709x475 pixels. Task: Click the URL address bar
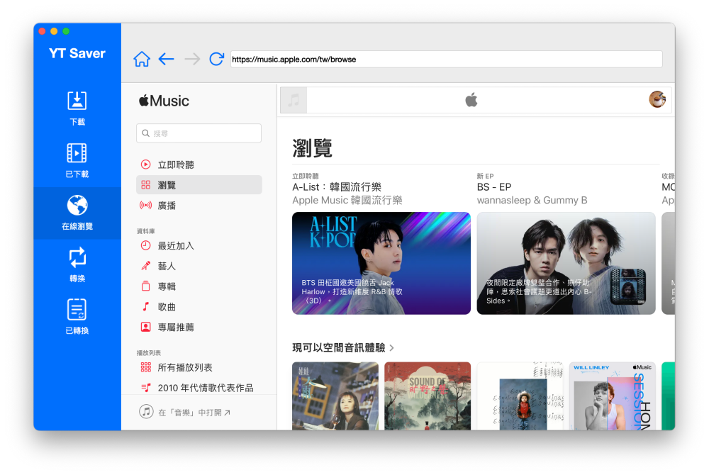point(446,60)
